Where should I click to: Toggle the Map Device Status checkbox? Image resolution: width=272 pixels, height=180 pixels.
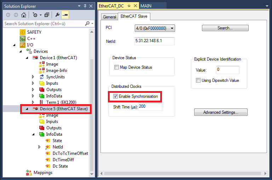pos(116,67)
